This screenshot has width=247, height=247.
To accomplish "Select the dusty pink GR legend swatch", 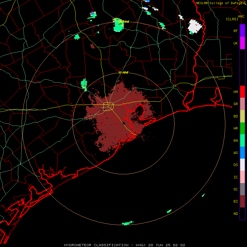I will pos(242,104).
